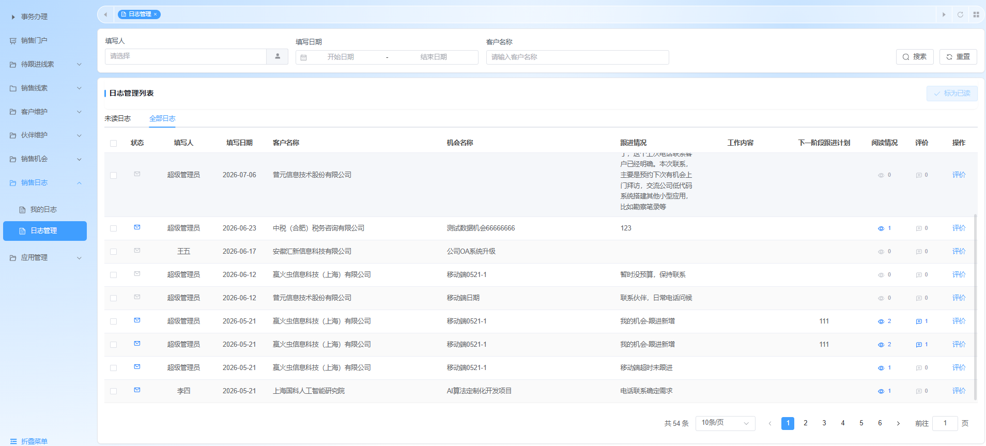Open the grid menu icon in tab bar

[x=976, y=14]
